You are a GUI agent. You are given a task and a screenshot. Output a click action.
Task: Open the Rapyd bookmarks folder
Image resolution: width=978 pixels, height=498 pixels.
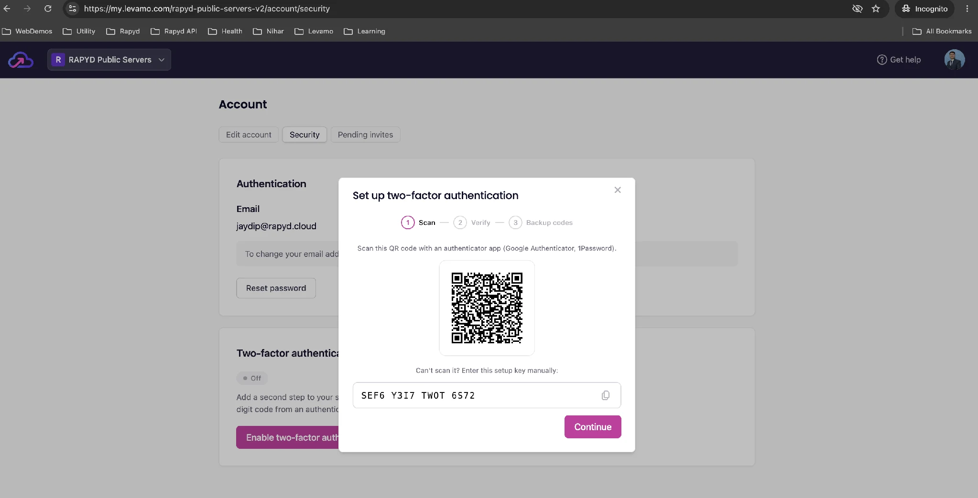click(123, 31)
